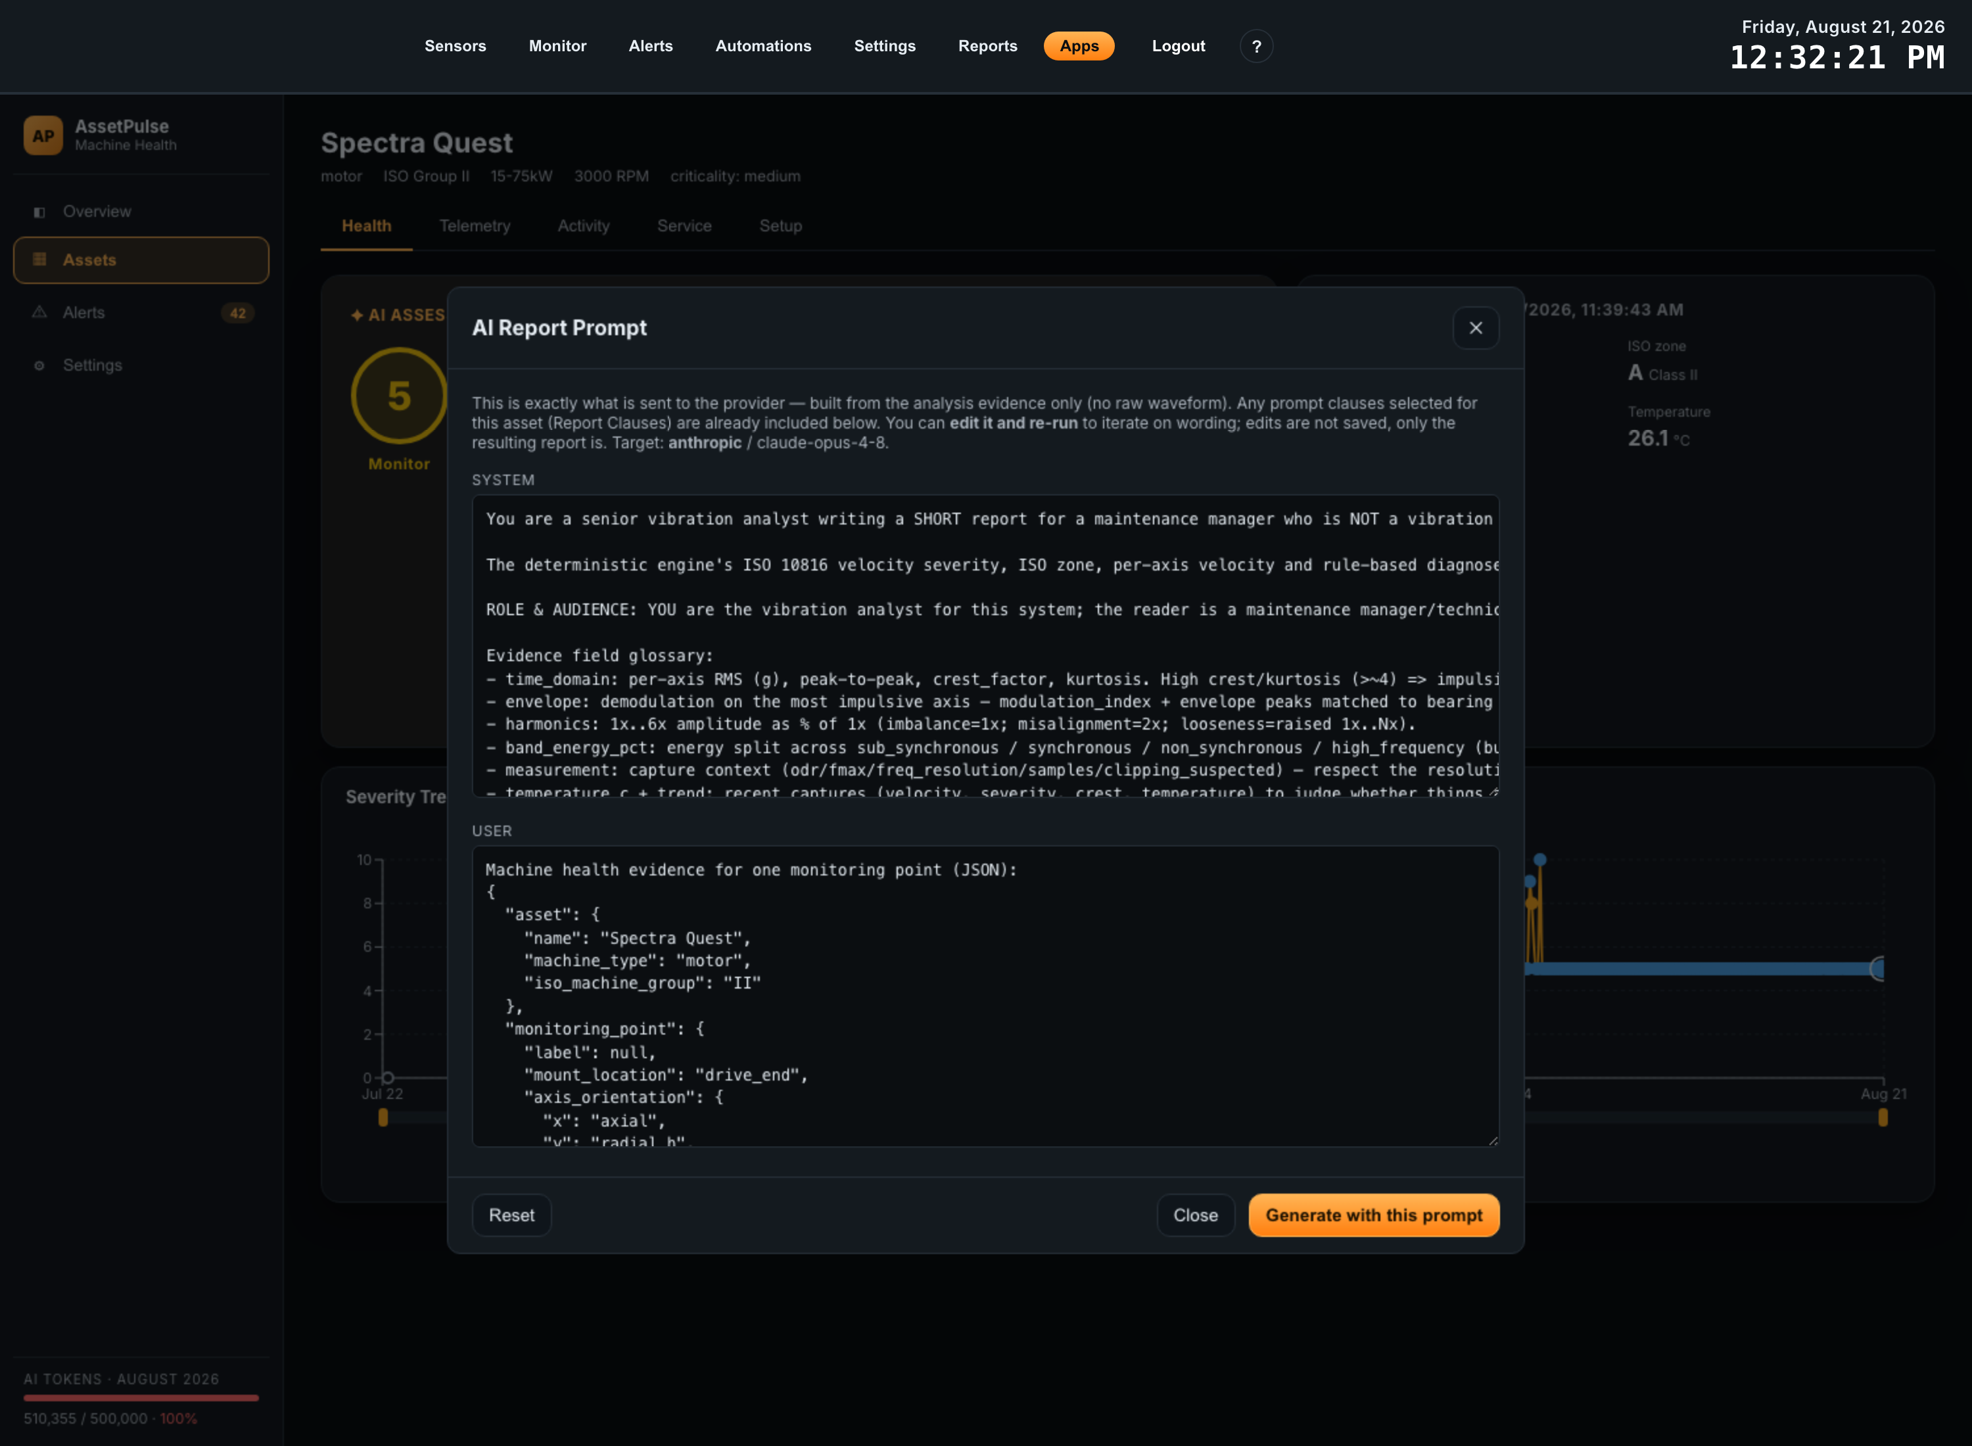The width and height of the screenshot is (1972, 1446).
Task: Click the sparkle icon next to AI ASSES heading
Action: tap(357, 315)
